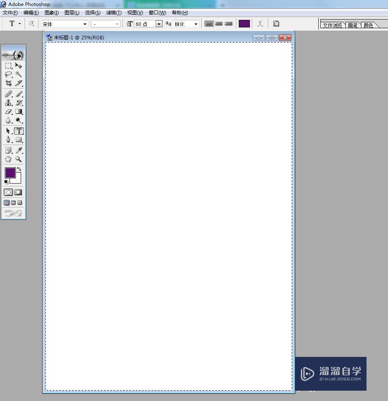Select the Eraser tool
Image resolution: width=388 pixels, height=401 pixels.
(8, 112)
